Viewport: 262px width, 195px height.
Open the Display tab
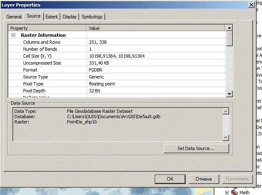click(69, 17)
